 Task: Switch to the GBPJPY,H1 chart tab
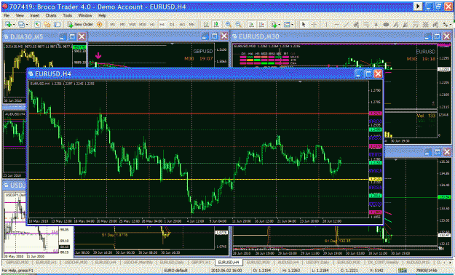(x=201, y=263)
